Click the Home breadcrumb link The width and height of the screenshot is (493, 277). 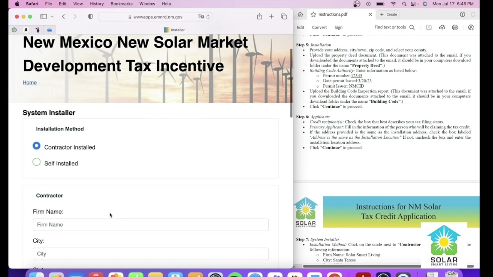[30, 82]
